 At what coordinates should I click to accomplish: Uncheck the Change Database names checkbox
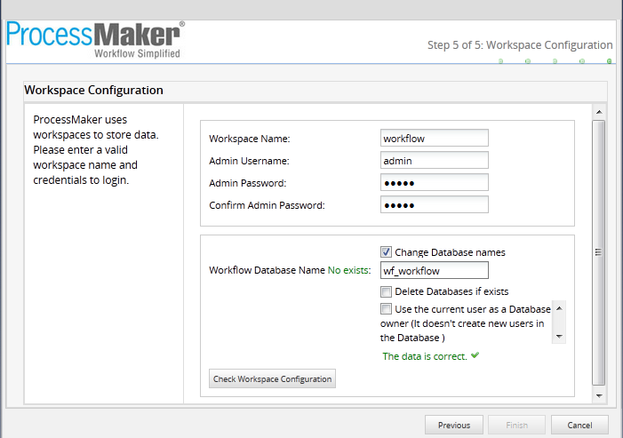click(x=386, y=251)
